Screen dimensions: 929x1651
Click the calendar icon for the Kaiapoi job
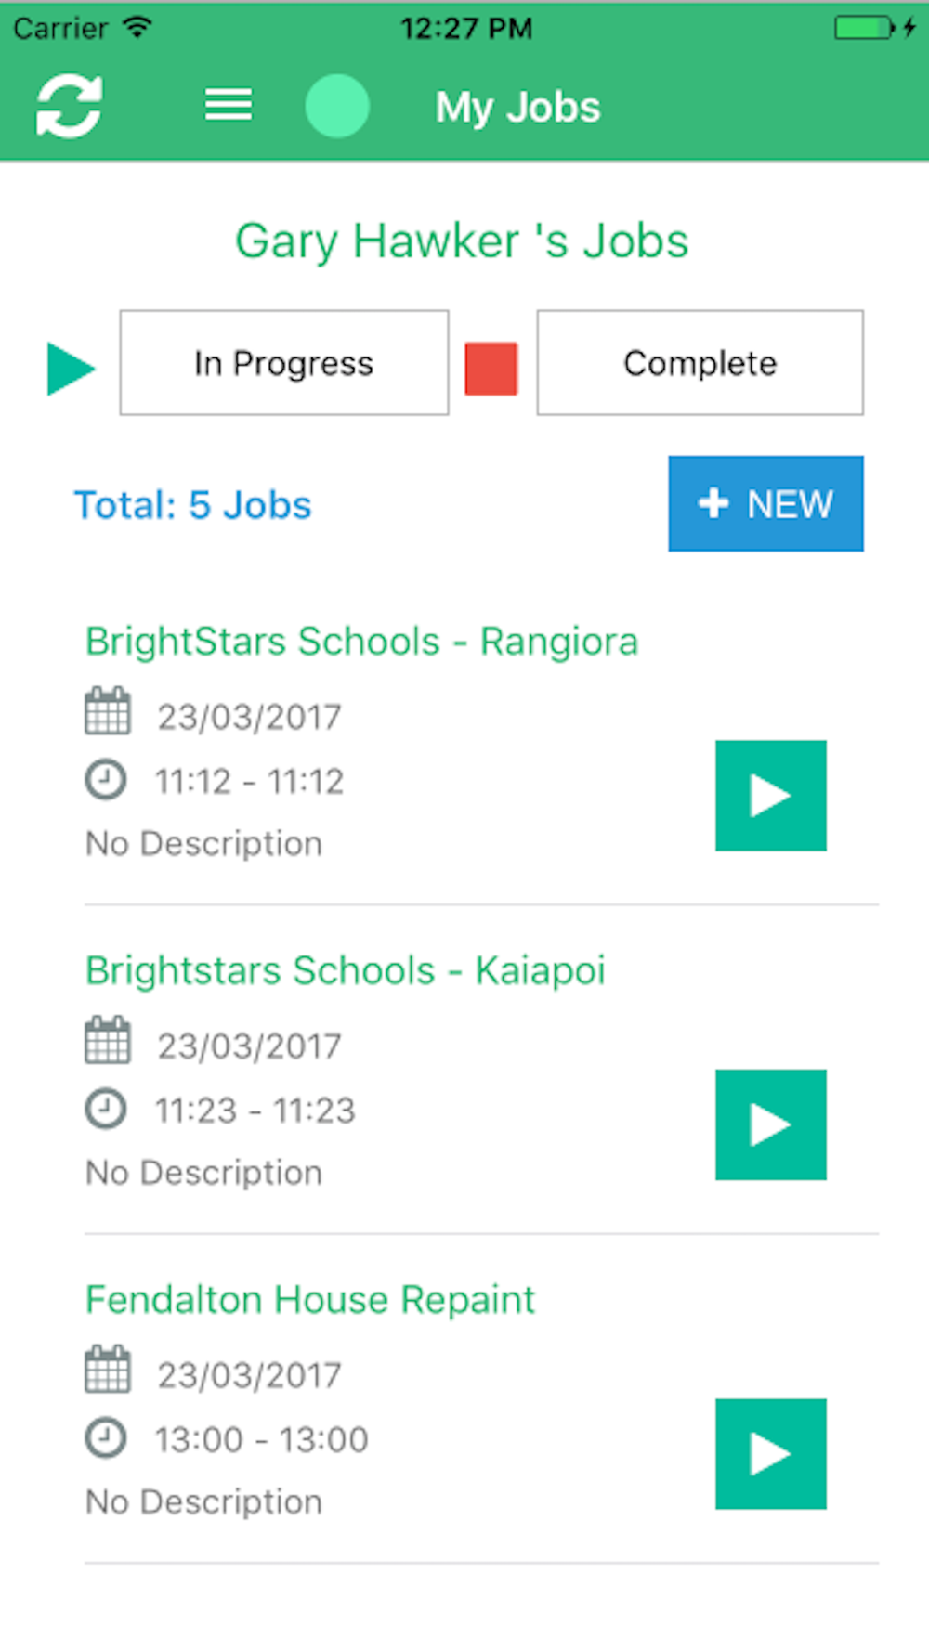click(108, 1041)
